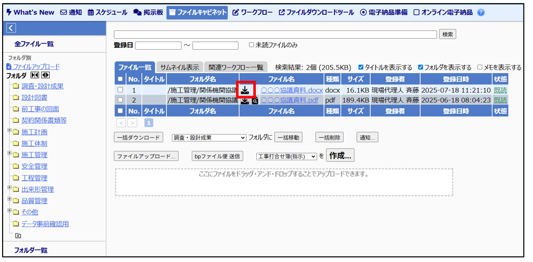
Task: Open the 調査・設計成果 folder dropdown
Action: (209, 138)
